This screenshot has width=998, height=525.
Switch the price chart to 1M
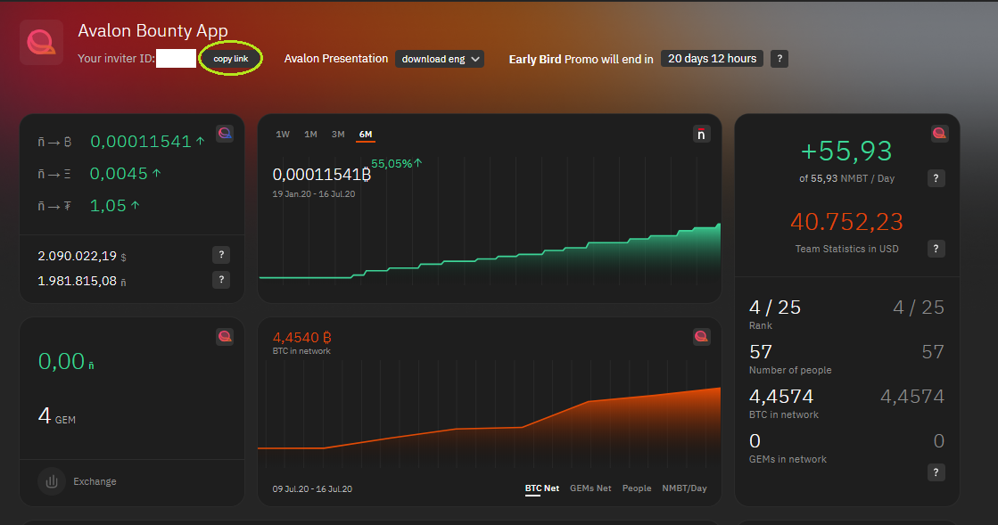pyautogui.click(x=310, y=135)
